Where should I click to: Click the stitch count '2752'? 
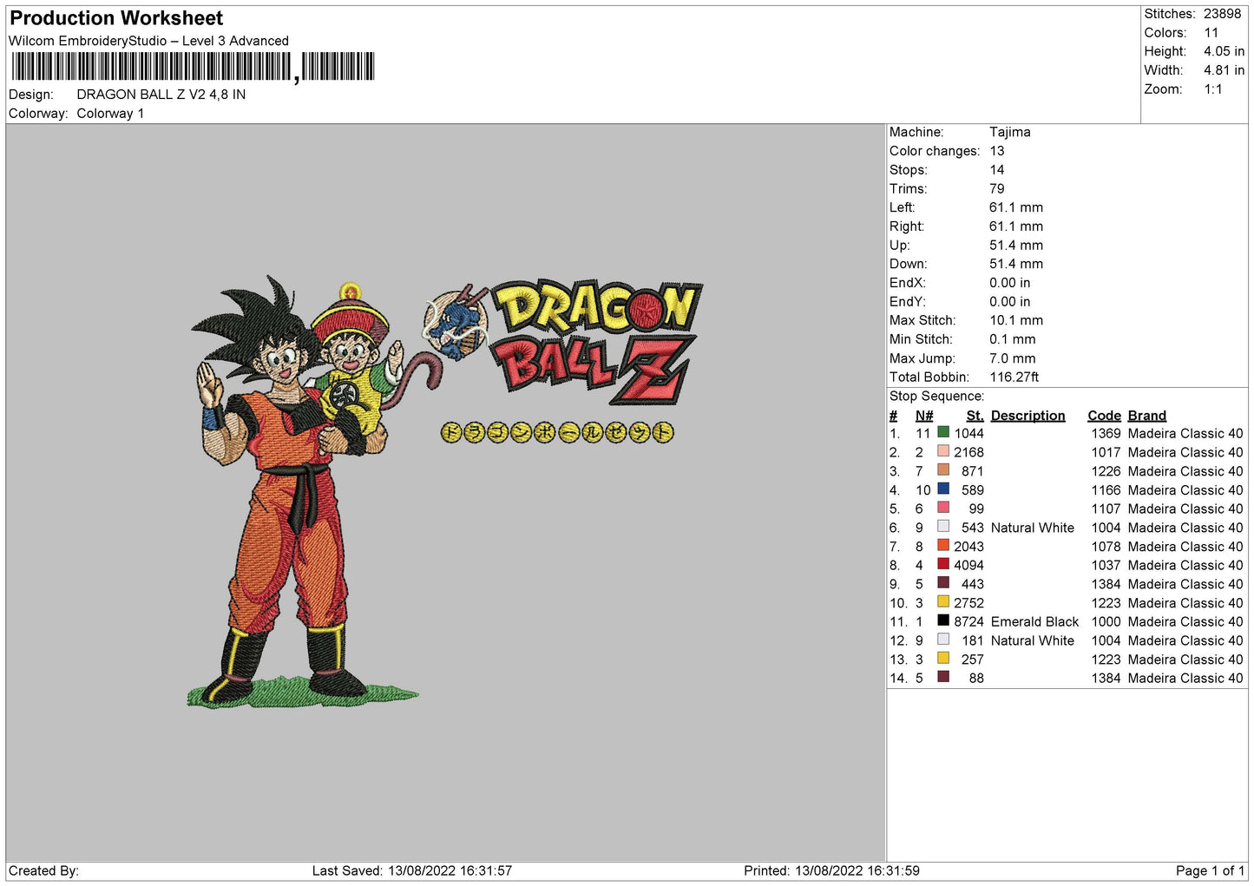click(x=969, y=603)
